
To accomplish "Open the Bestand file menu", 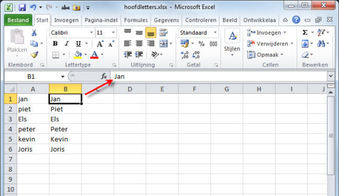I will pos(18,20).
